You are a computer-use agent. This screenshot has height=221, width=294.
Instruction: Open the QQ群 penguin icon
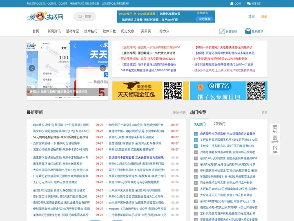pos(232,4)
